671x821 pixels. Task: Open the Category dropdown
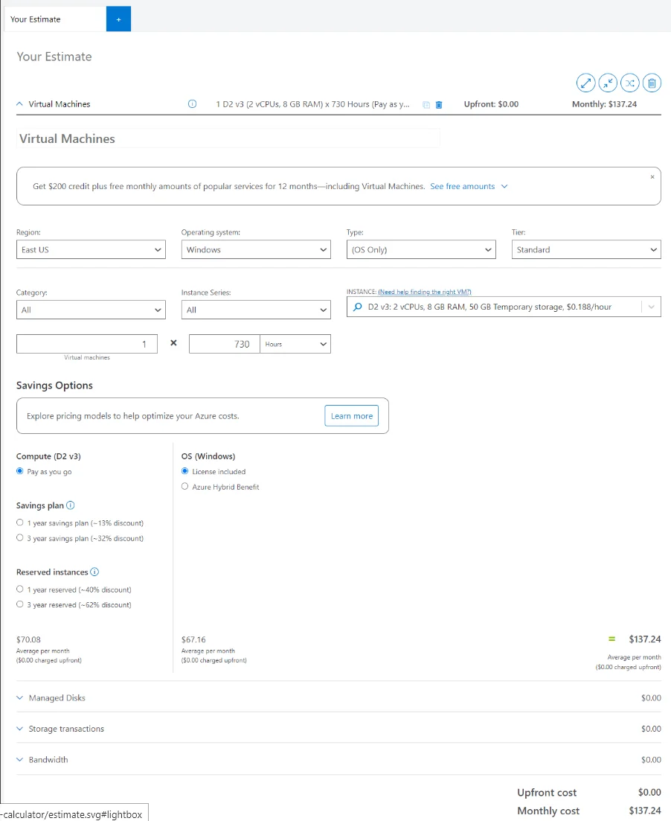(x=91, y=310)
